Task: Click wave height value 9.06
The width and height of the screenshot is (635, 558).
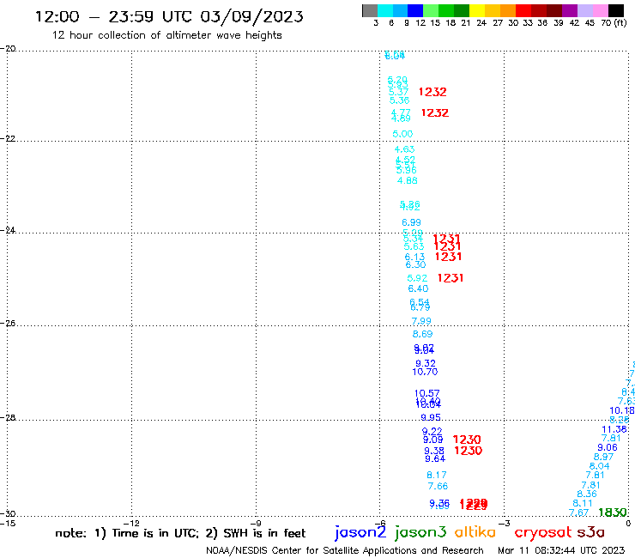Action: pos(608,448)
